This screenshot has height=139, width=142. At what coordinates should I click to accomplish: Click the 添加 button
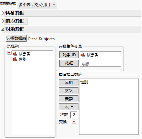(69, 83)
